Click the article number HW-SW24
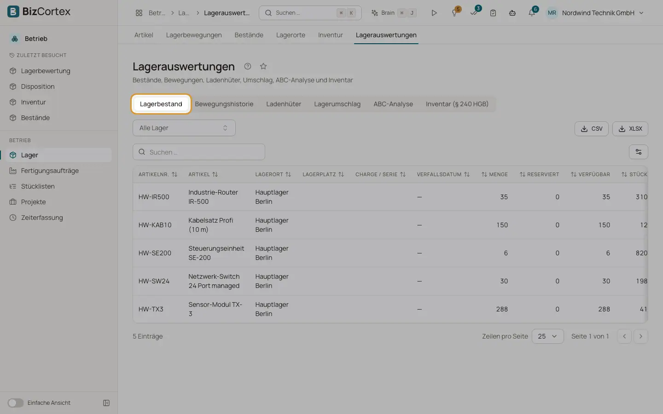The height and width of the screenshot is (414, 663). (154, 281)
